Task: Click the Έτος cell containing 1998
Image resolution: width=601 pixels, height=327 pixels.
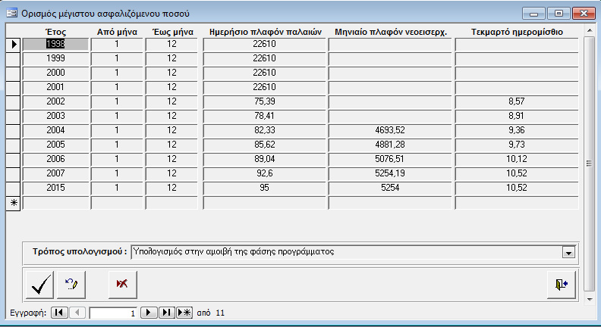Action: coord(56,44)
